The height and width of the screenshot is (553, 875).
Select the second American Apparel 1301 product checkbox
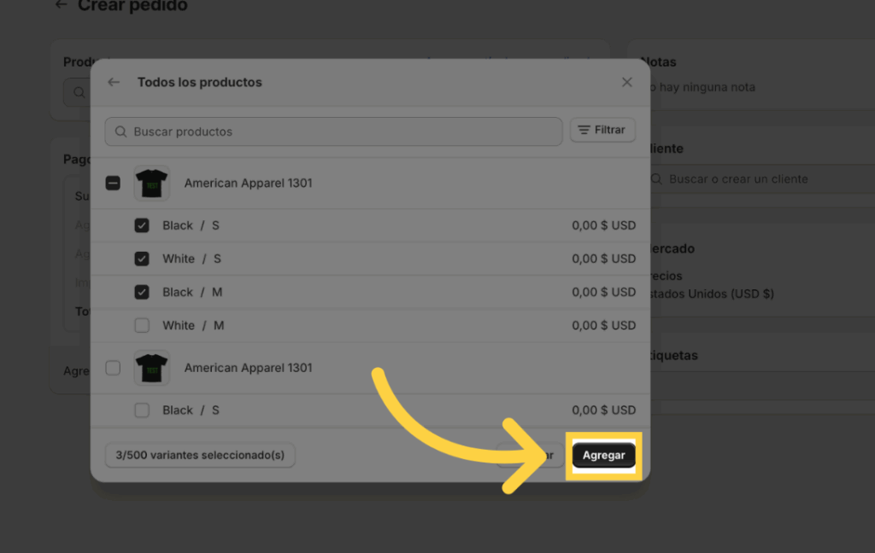tap(113, 368)
